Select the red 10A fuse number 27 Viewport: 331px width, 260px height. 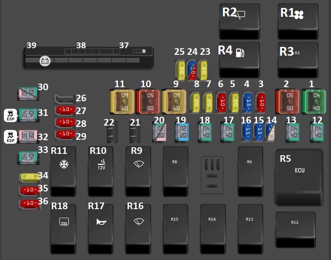point(65,110)
